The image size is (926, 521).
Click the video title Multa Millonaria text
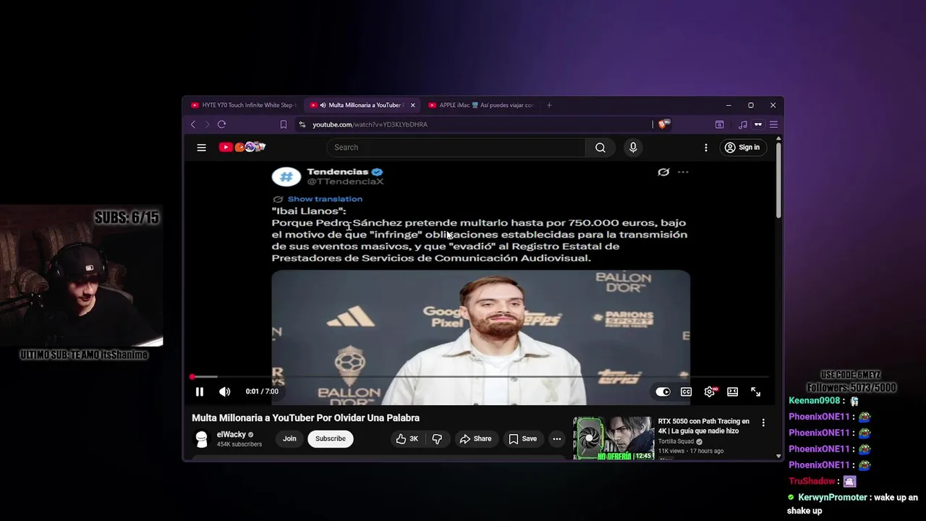(x=305, y=418)
